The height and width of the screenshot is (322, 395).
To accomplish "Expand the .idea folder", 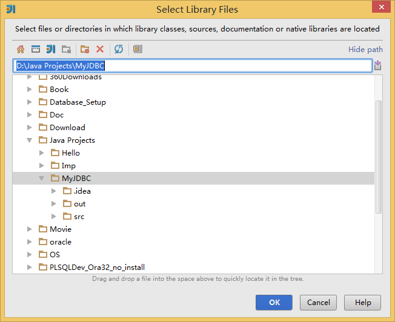I will [x=54, y=191].
